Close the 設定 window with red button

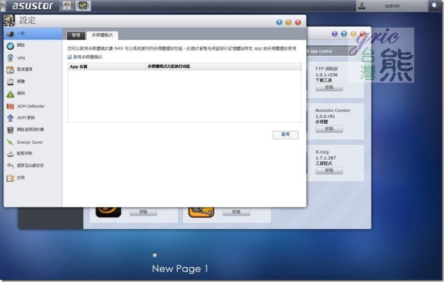pyautogui.click(x=298, y=22)
